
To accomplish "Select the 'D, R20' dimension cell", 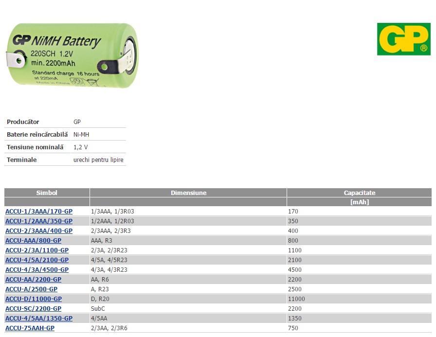I will 188,299.
